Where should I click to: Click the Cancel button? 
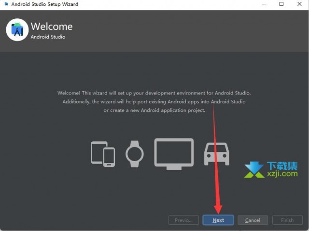pos(253,220)
